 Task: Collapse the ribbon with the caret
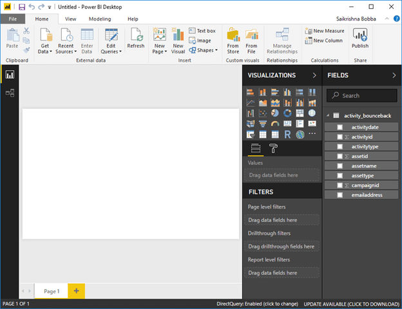tap(387, 19)
